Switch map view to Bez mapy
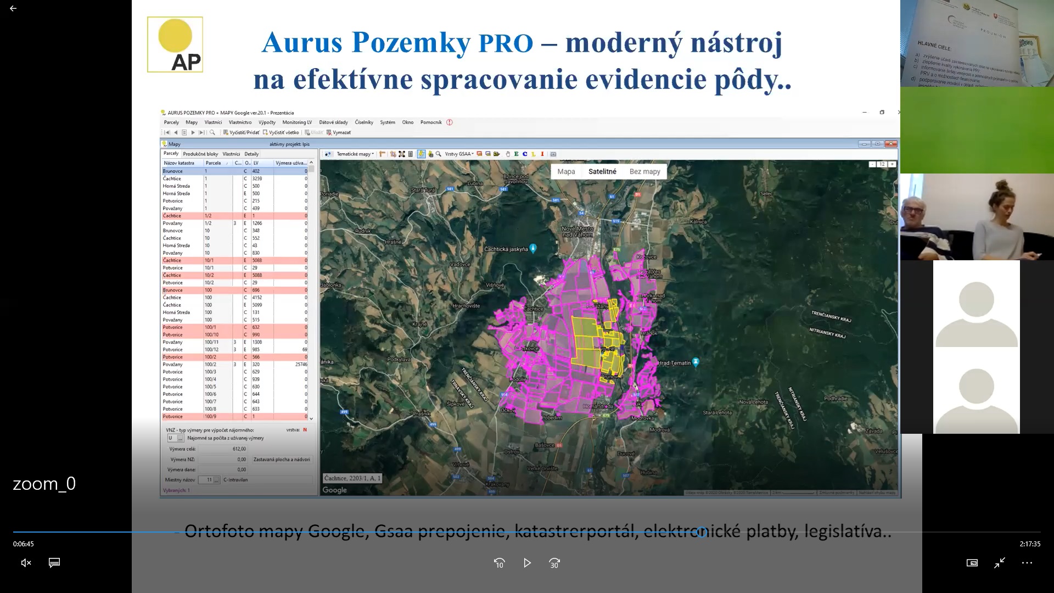This screenshot has width=1054, height=593. pos(644,171)
